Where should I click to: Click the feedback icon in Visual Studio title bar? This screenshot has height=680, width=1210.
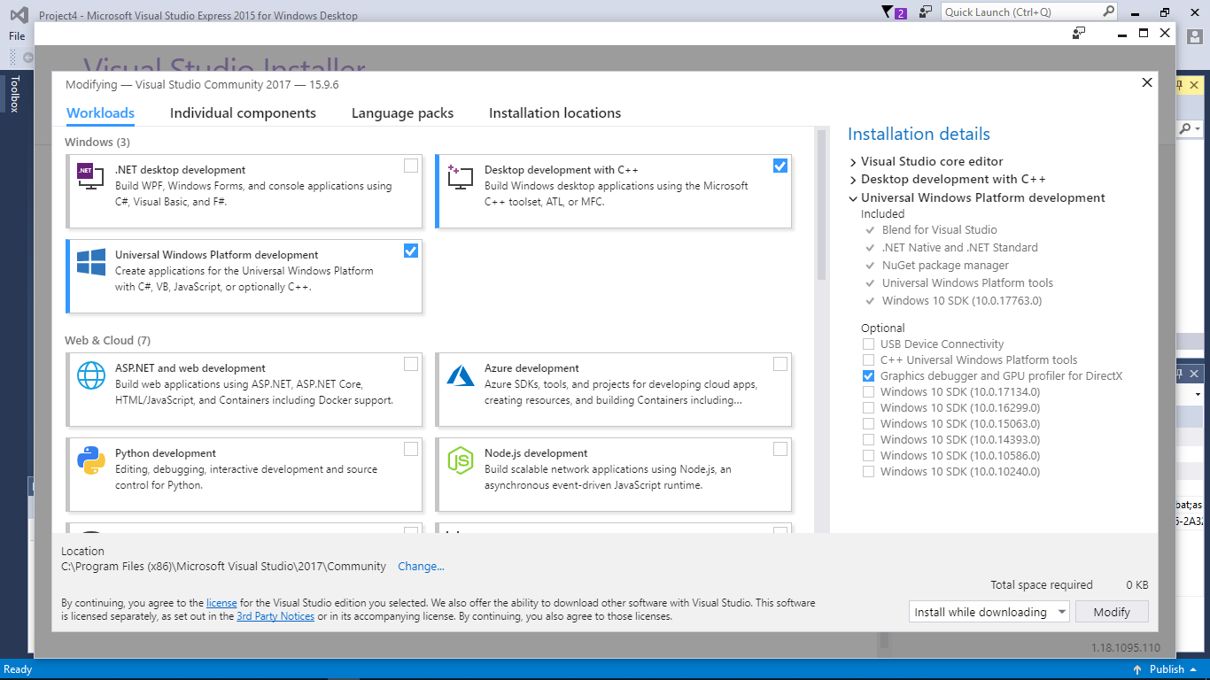coord(926,12)
